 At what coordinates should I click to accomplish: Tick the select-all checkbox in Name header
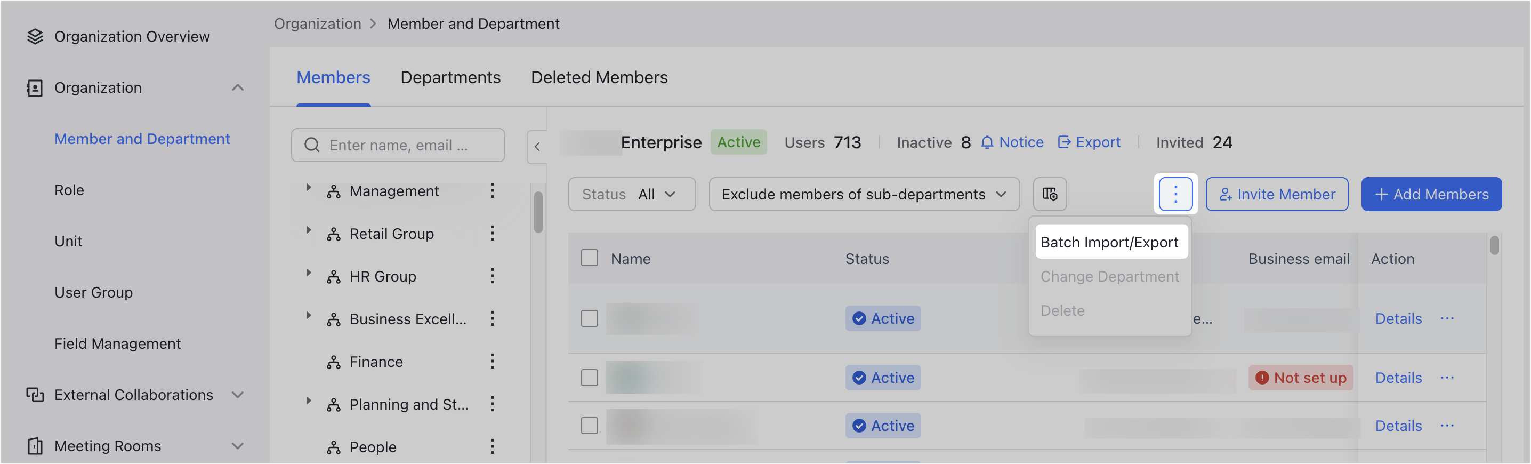pyautogui.click(x=589, y=258)
